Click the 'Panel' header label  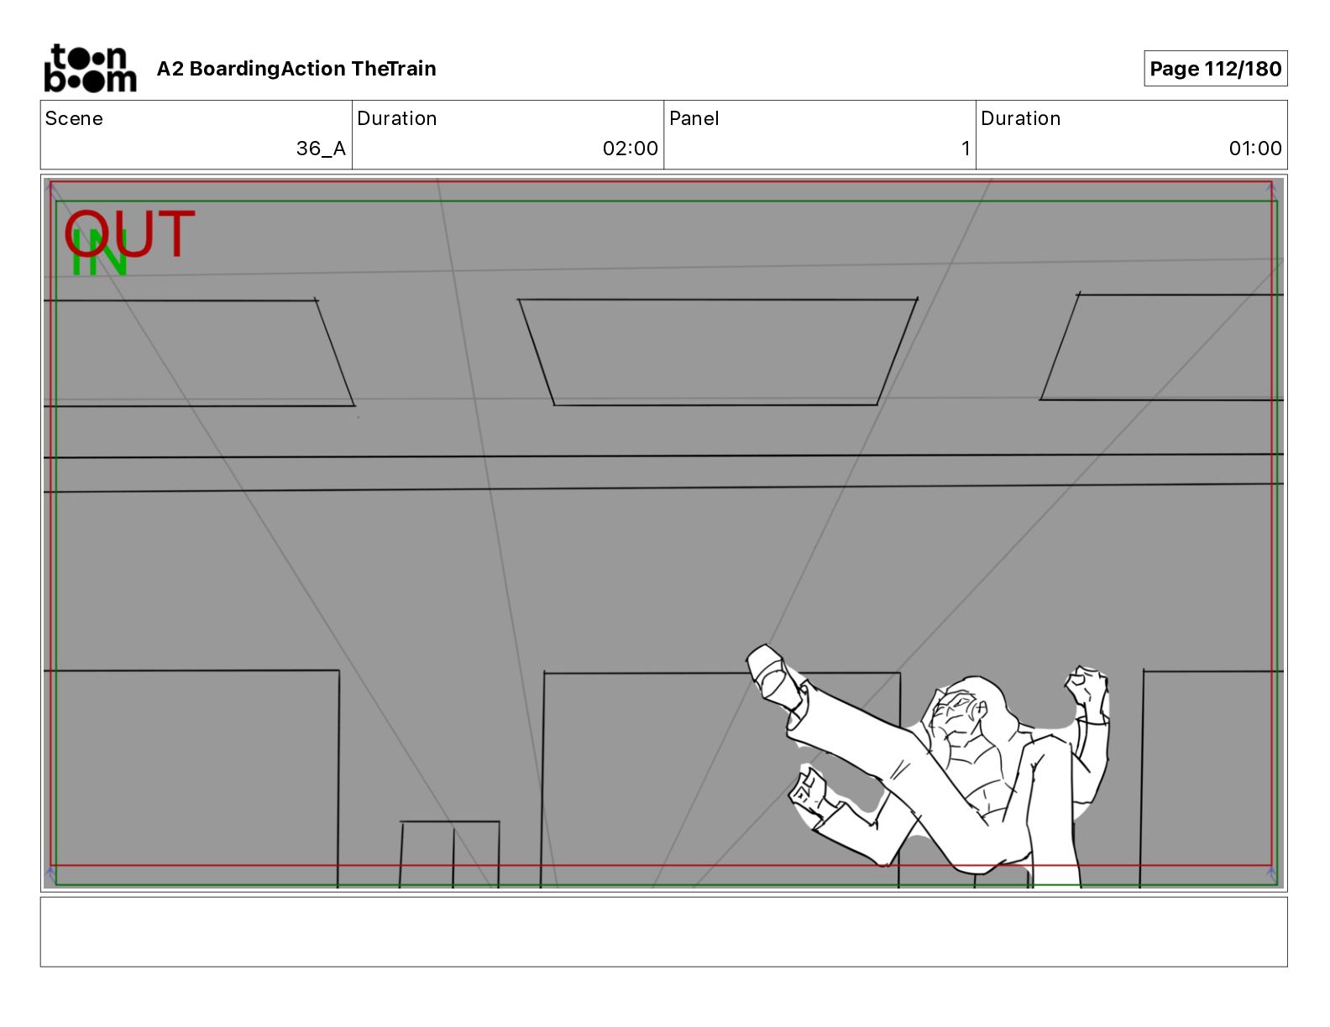click(694, 118)
